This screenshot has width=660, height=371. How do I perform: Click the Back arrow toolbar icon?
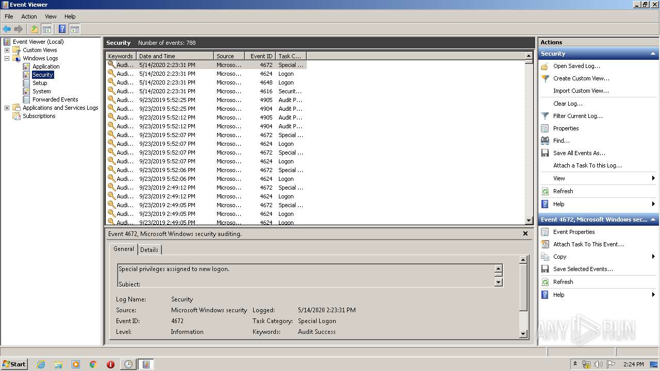(x=7, y=29)
